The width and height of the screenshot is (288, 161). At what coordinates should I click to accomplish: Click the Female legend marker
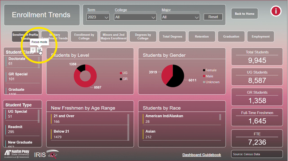point(204,70)
